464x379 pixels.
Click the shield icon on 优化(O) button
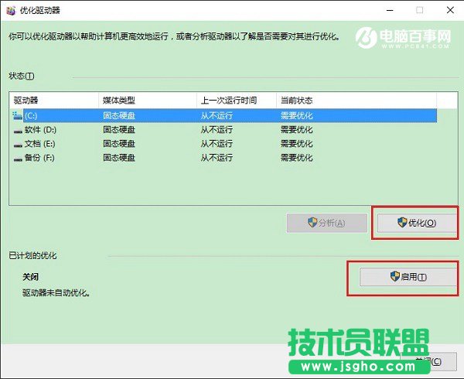point(402,222)
